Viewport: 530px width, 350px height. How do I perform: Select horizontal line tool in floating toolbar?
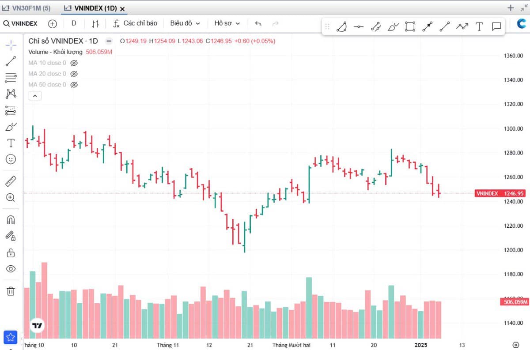[359, 27]
